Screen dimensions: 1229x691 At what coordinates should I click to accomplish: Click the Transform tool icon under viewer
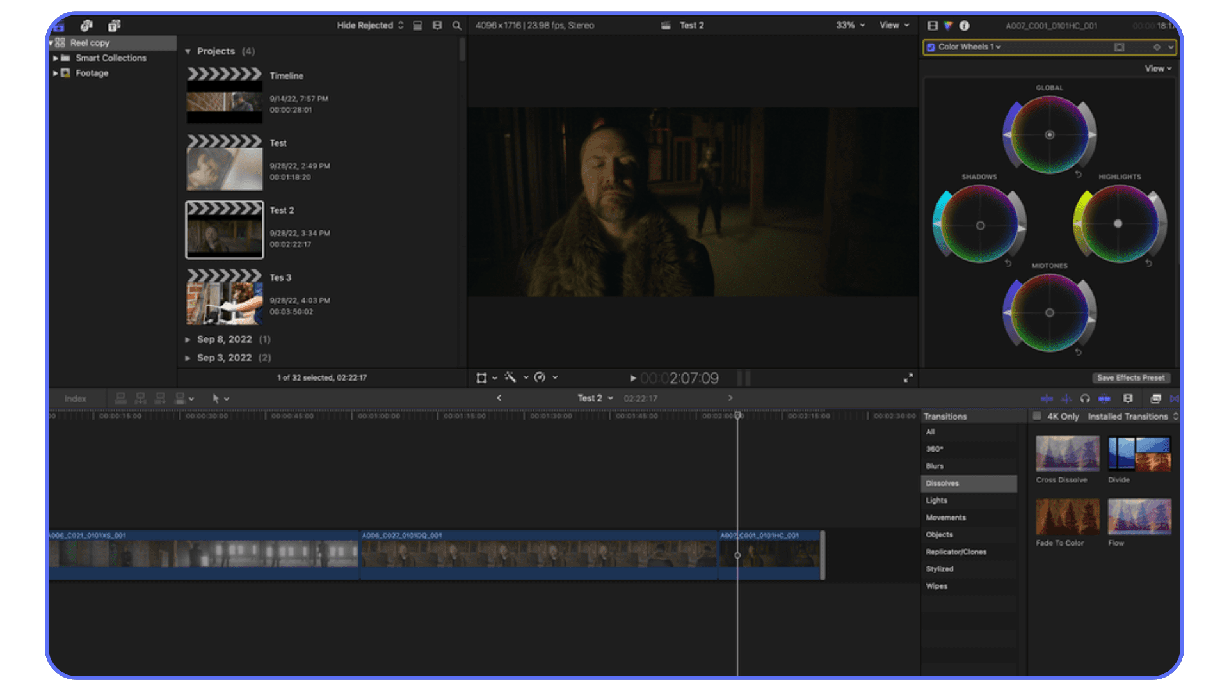[481, 378]
